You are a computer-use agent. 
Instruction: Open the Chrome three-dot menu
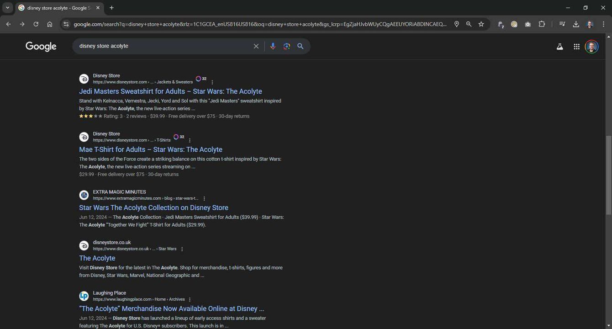coord(603,24)
